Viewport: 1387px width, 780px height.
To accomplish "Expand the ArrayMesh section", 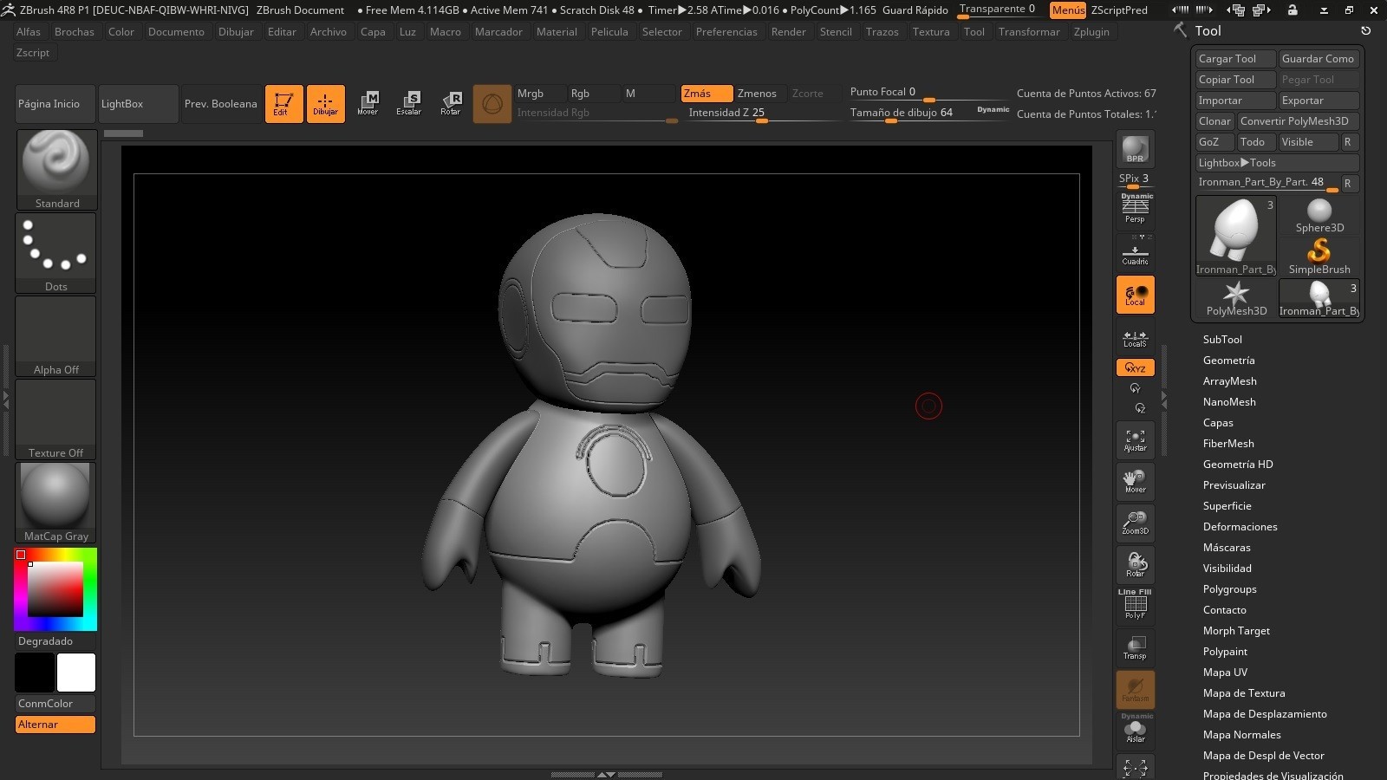I will (1229, 381).
